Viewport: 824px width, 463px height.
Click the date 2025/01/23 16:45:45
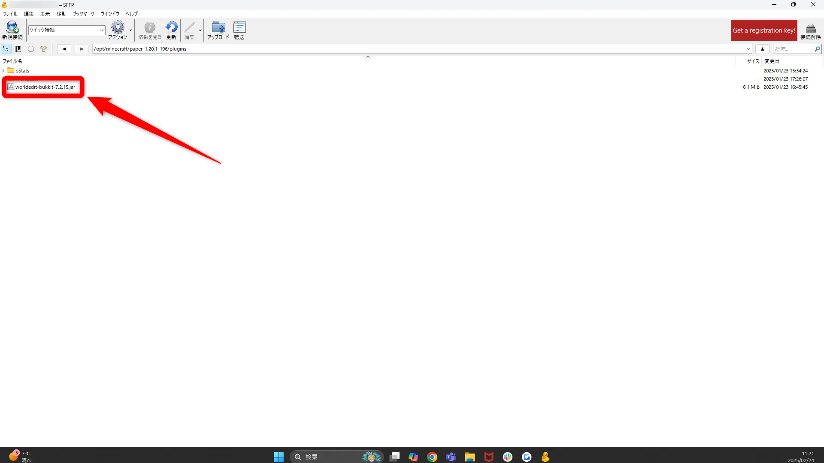785,87
